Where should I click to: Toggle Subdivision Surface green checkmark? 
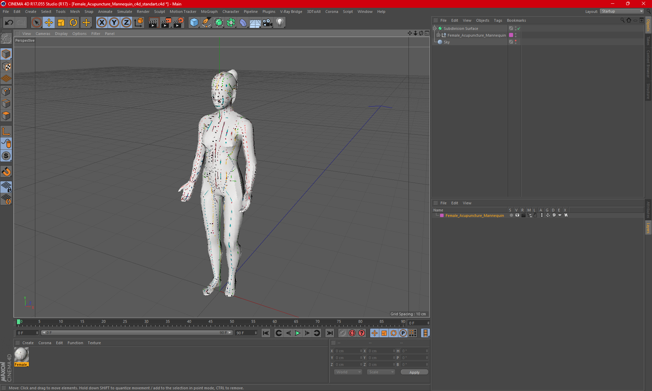click(519, 29)
